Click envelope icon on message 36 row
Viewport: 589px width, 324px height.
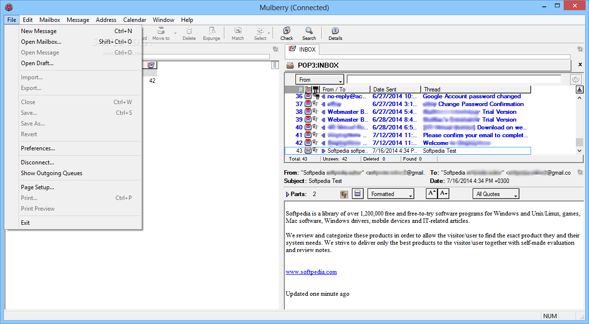tap(308, 96)
